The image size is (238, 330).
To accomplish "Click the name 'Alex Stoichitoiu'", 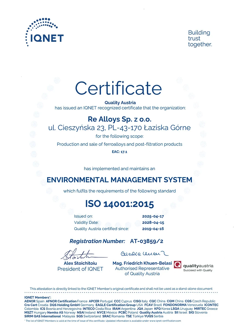I will (80, 263).
